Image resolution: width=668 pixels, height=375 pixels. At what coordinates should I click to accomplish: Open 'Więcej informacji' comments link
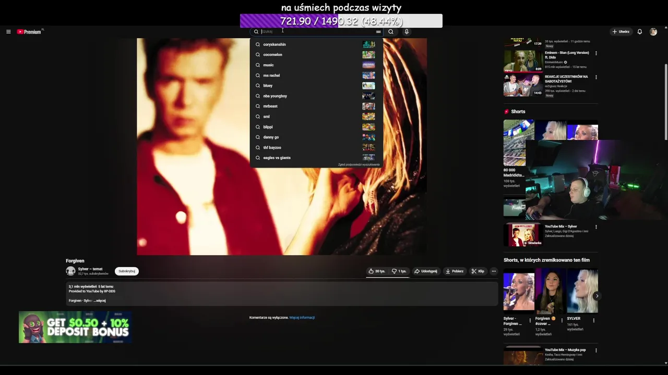click(302, 318)
